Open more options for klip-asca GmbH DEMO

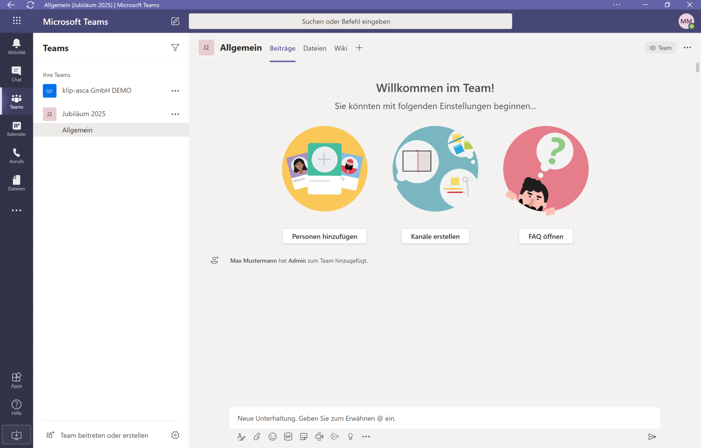pyautogui.click(x=175, y=91)
